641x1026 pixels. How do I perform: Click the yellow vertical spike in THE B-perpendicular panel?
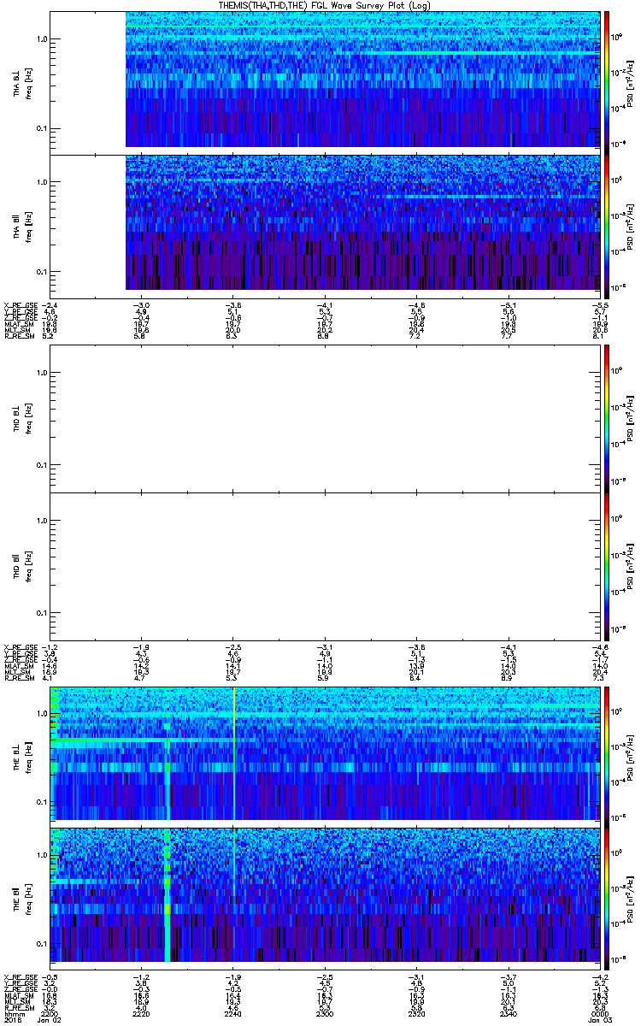click(233, 754)
